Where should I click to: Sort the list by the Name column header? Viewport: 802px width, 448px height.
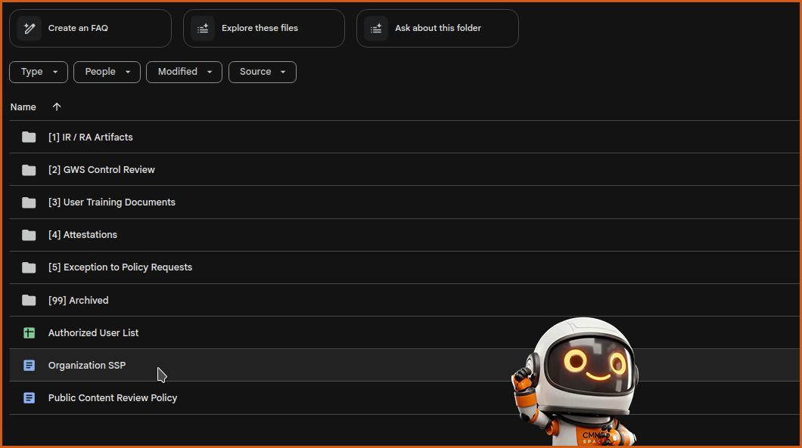[x=23, y=107]
